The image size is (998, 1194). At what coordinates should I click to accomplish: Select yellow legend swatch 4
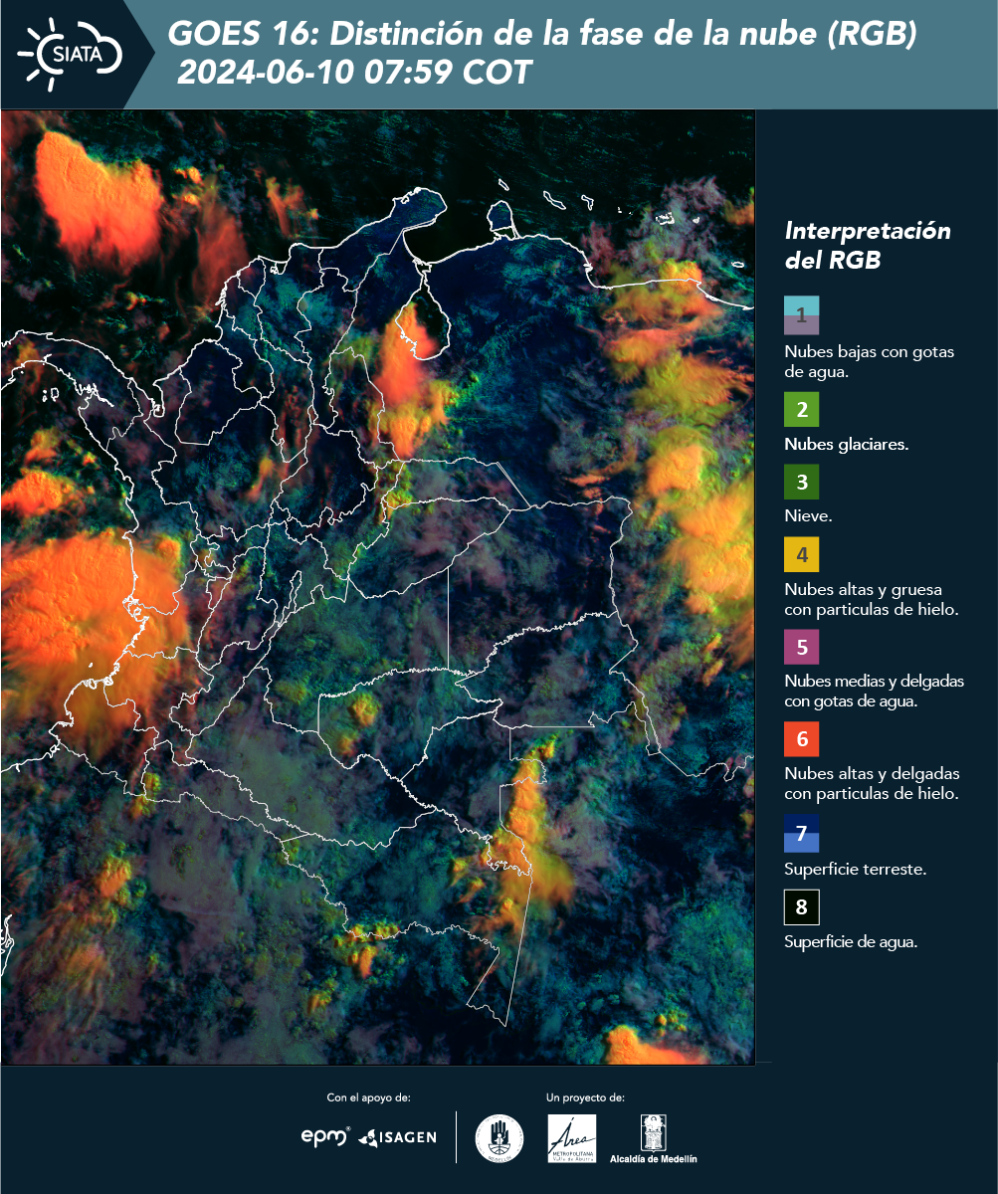[x=801, y=554]
